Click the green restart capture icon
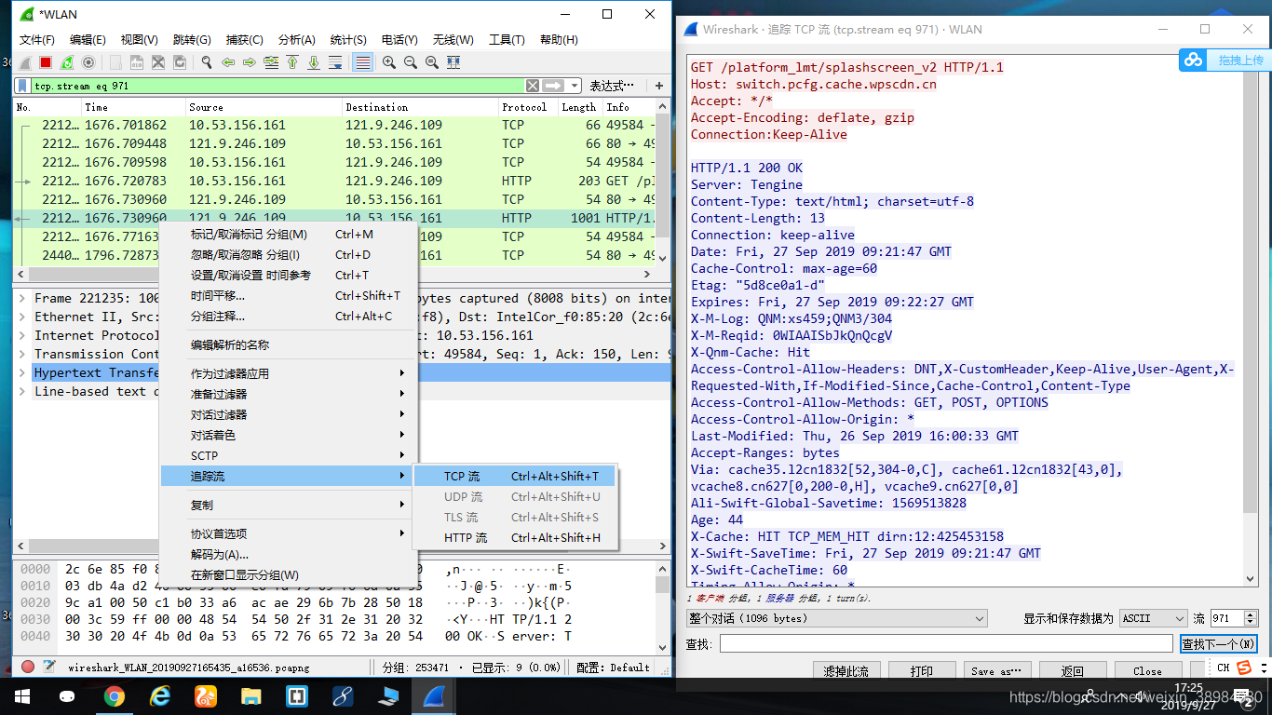The width and height of the screenshot is (1272, 715). (x=67, y=62)
